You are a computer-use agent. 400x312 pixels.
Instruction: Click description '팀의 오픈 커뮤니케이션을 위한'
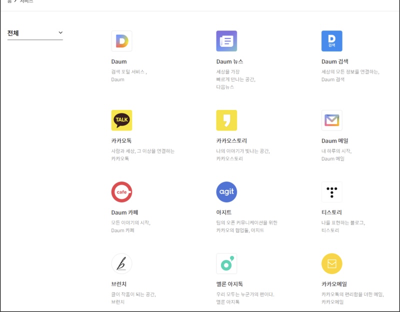point(246,222)
